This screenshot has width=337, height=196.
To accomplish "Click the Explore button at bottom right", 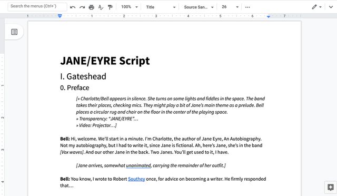I will [331, 187].
